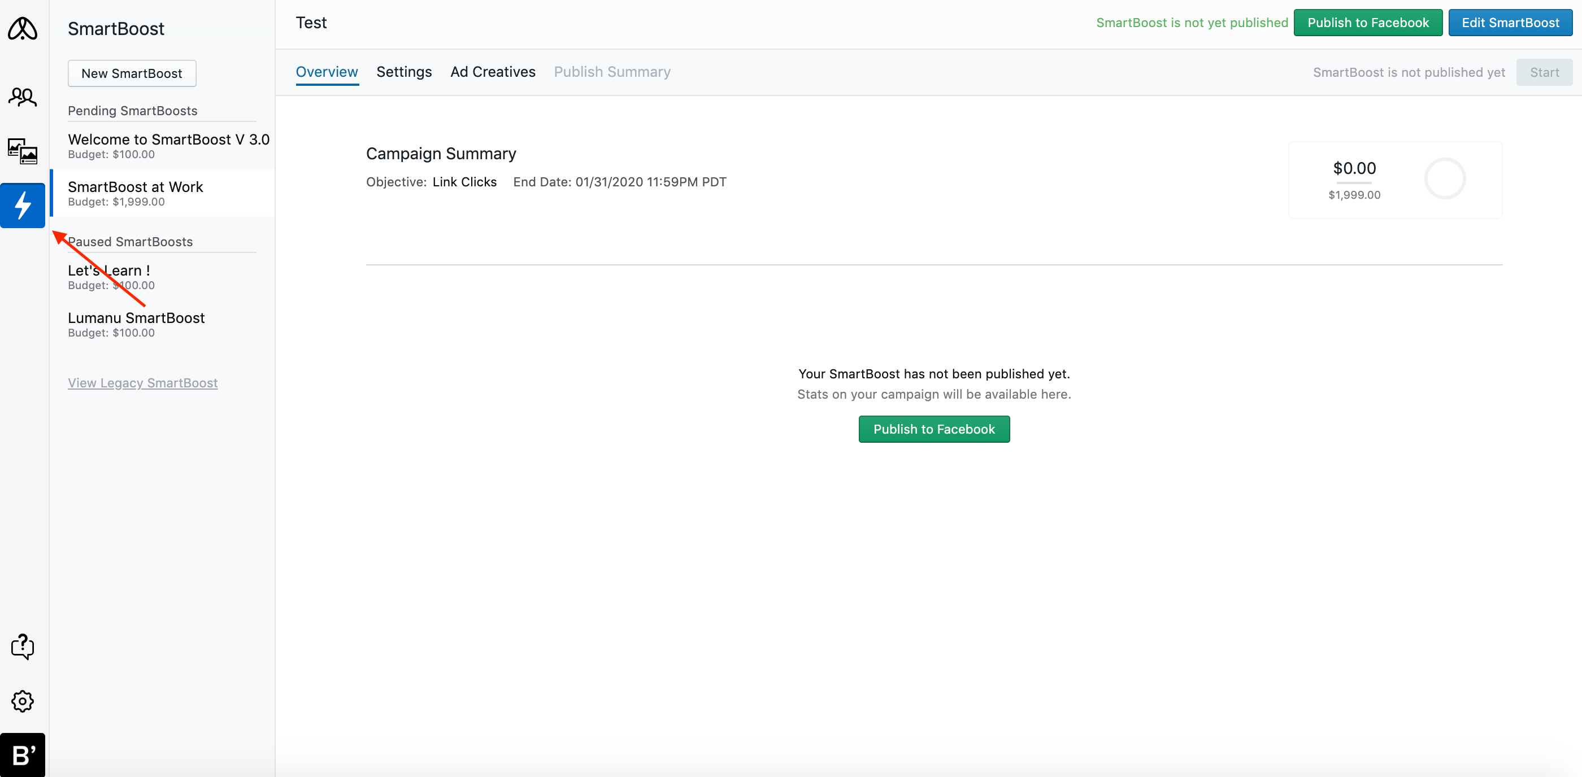Image resolution: width=1582 pixels, height=777 pixels.
Task: Click the Edit SmartBoost button
Action: tap(1510, 23)
